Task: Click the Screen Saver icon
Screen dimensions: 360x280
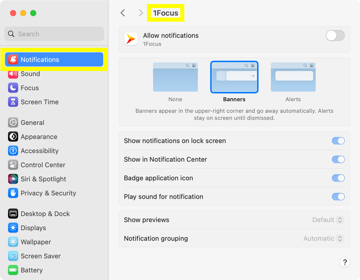Action: click(13, 256)
